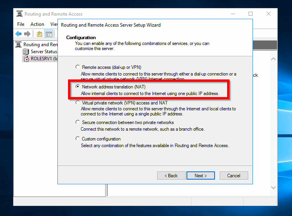Screen dimensions: 292x216
Task: Click the scroll down arrow in right pane
Action: coord(273,187)
